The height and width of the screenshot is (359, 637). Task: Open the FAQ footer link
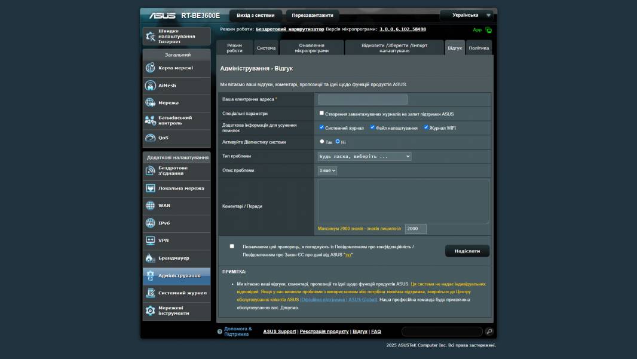click(376, 331)
